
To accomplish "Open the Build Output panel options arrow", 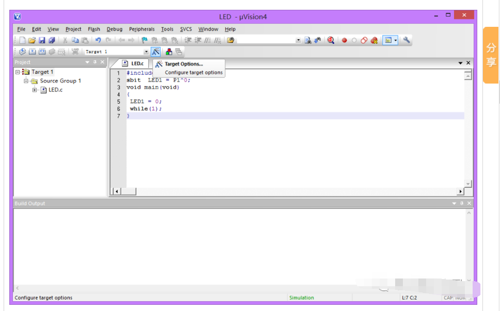I will 454,203.
